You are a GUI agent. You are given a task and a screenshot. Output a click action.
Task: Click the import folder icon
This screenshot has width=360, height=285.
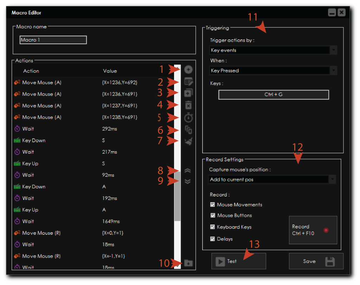[188, 263]
